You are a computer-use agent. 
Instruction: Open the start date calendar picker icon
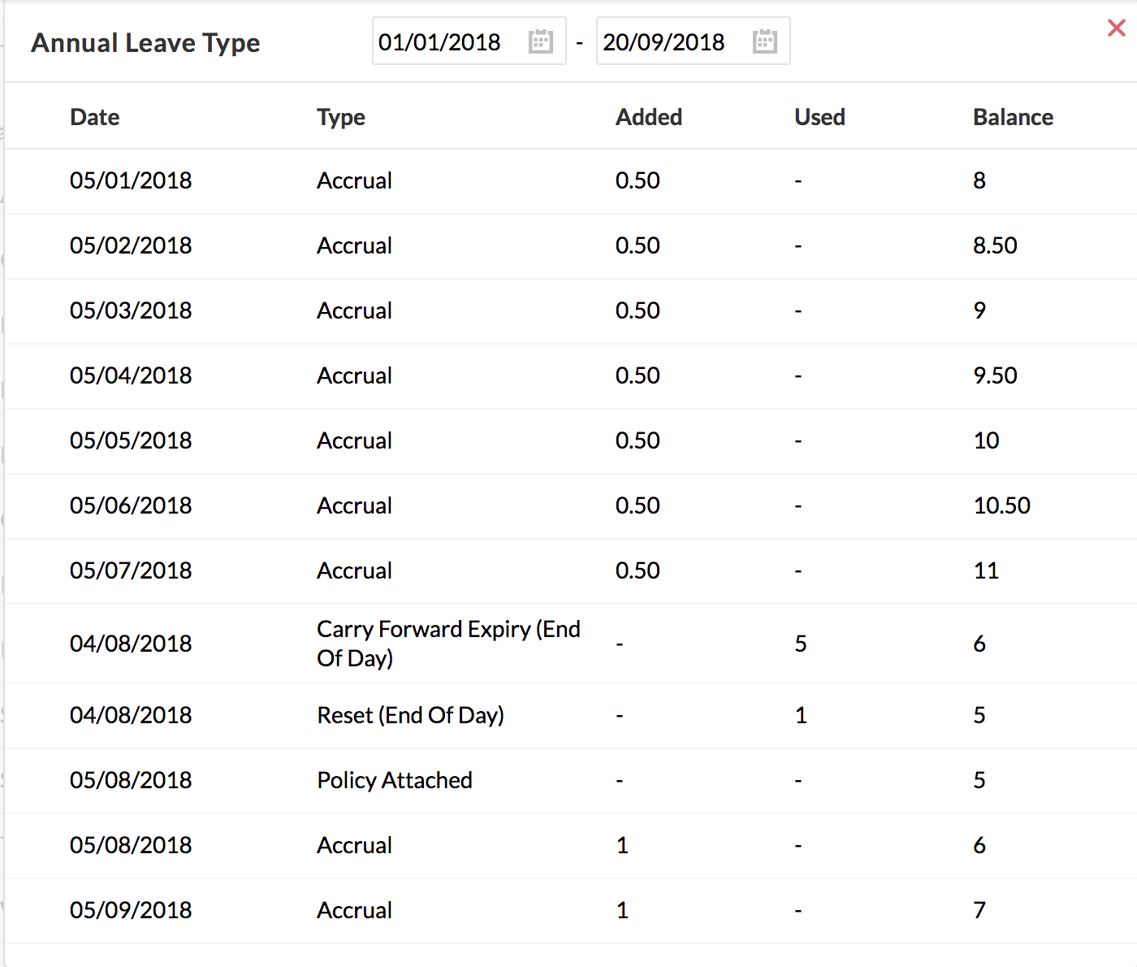540,41
